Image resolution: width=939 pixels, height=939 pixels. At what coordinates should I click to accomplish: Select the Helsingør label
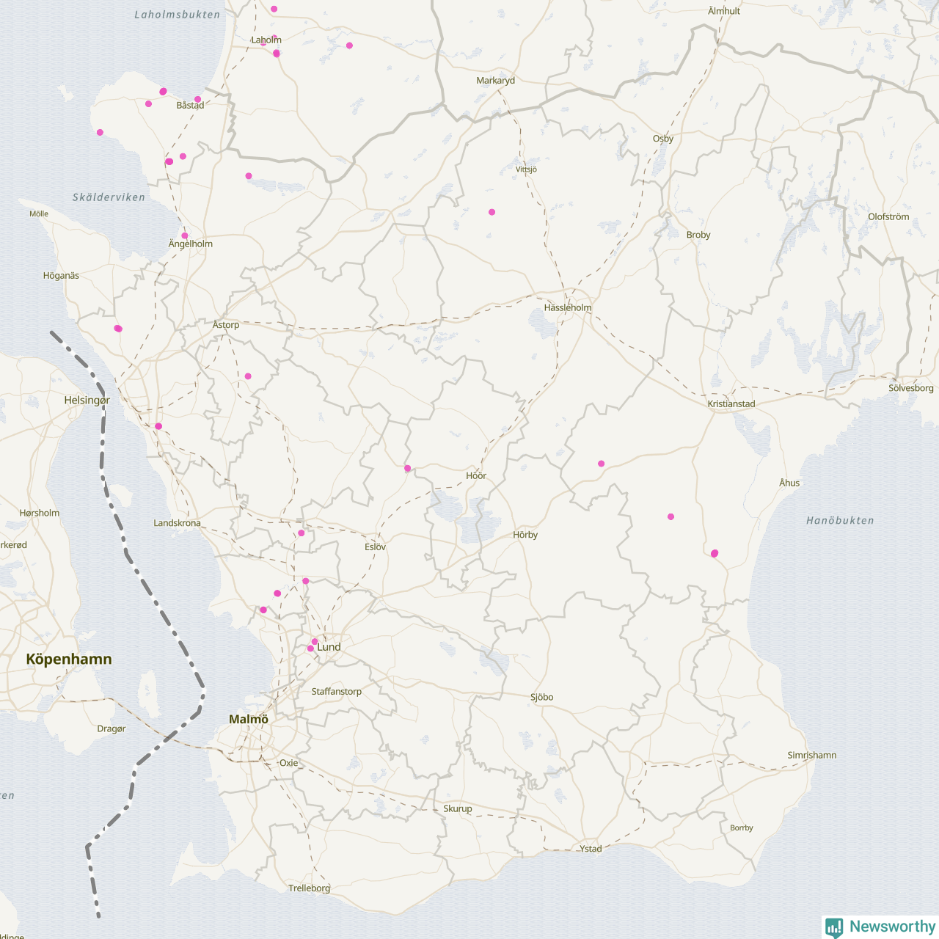87,400
